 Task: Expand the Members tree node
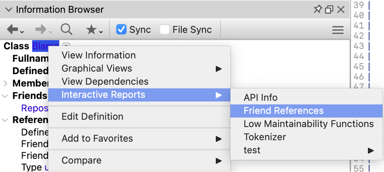coord(5,84)
